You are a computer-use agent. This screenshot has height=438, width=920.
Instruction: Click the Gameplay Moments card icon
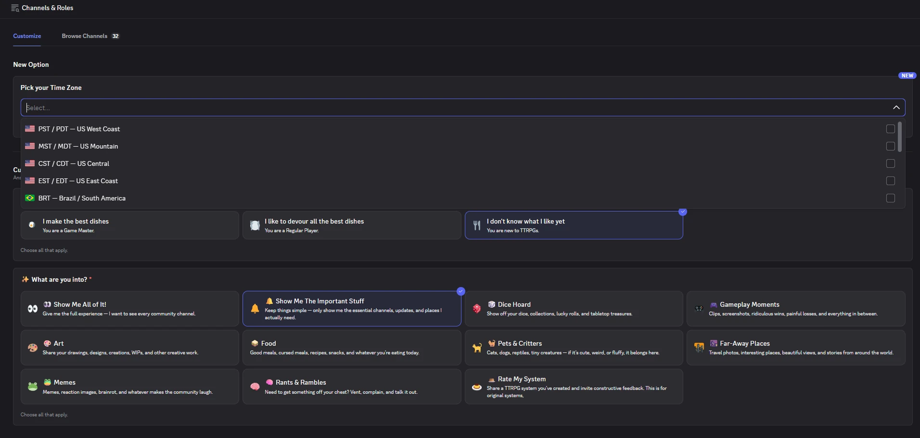699,309
